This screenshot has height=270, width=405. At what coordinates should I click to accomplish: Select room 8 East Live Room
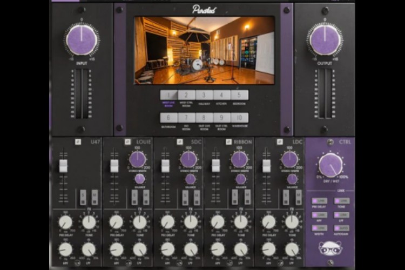(x=204, y=118)
